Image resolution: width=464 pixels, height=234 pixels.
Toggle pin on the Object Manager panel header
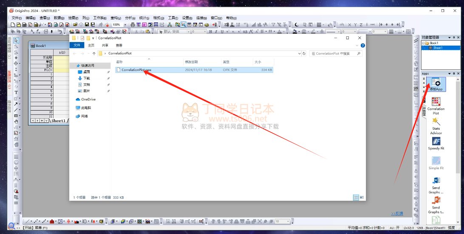pos(454,37)
